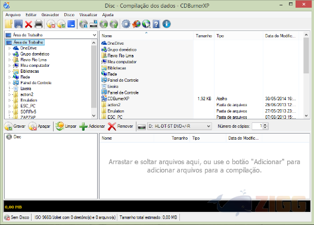The width and height of the screenshot is (314, 225).
Task: Open the Ajuda menu
Action: 108,15
